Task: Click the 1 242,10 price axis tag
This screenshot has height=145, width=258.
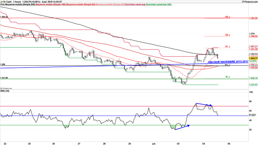Action: tap(253, 78)
